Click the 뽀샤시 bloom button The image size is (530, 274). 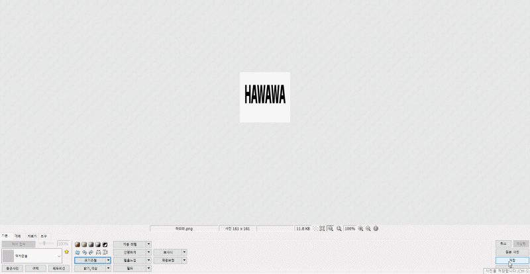(168, 252)
